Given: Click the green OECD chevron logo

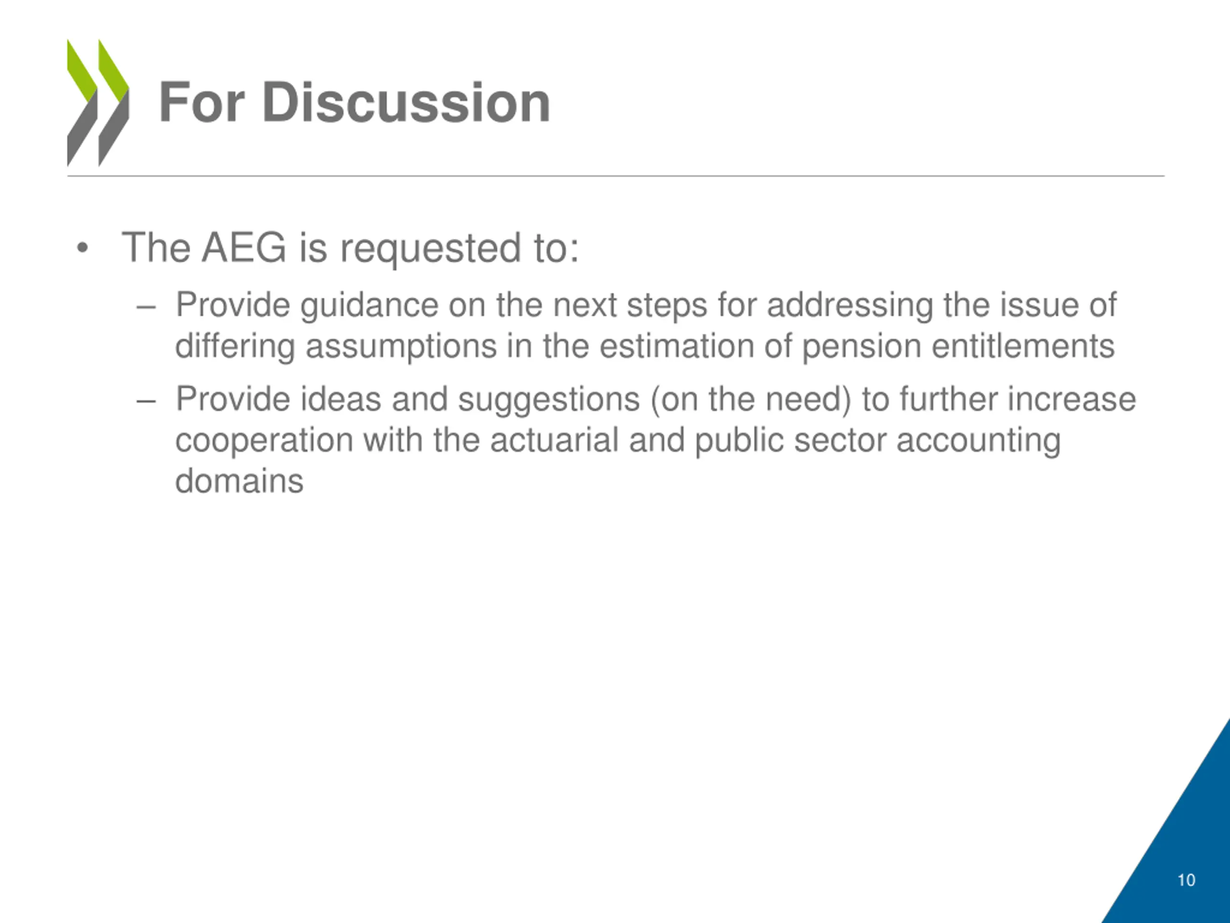Looking at the screenshot, I should pyautogui.click(x=98, y=103).
